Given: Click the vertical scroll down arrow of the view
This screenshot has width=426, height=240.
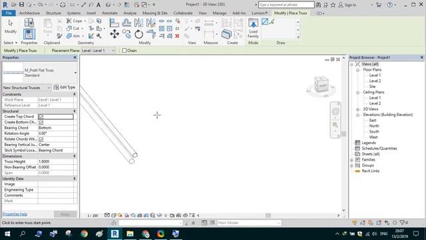Looking at the screenshot, I should point(343,211).
